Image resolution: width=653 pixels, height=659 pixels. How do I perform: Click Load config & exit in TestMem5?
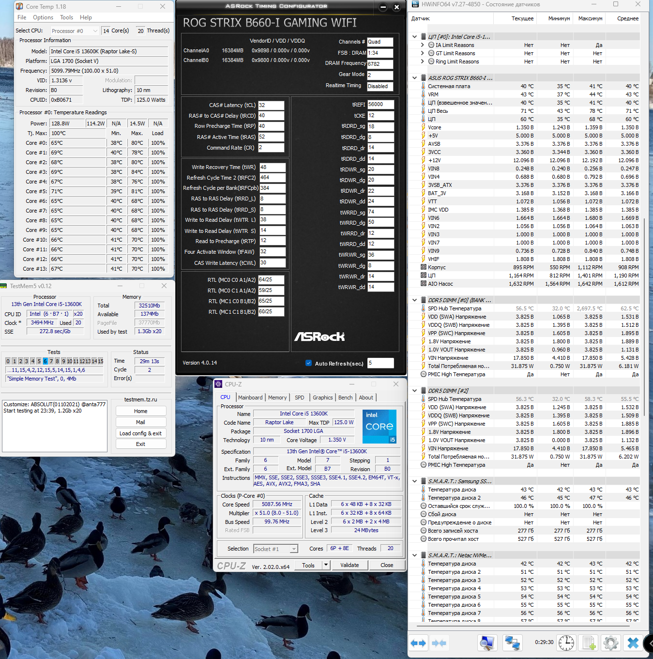pyautogui.click(x=141, y=433)
